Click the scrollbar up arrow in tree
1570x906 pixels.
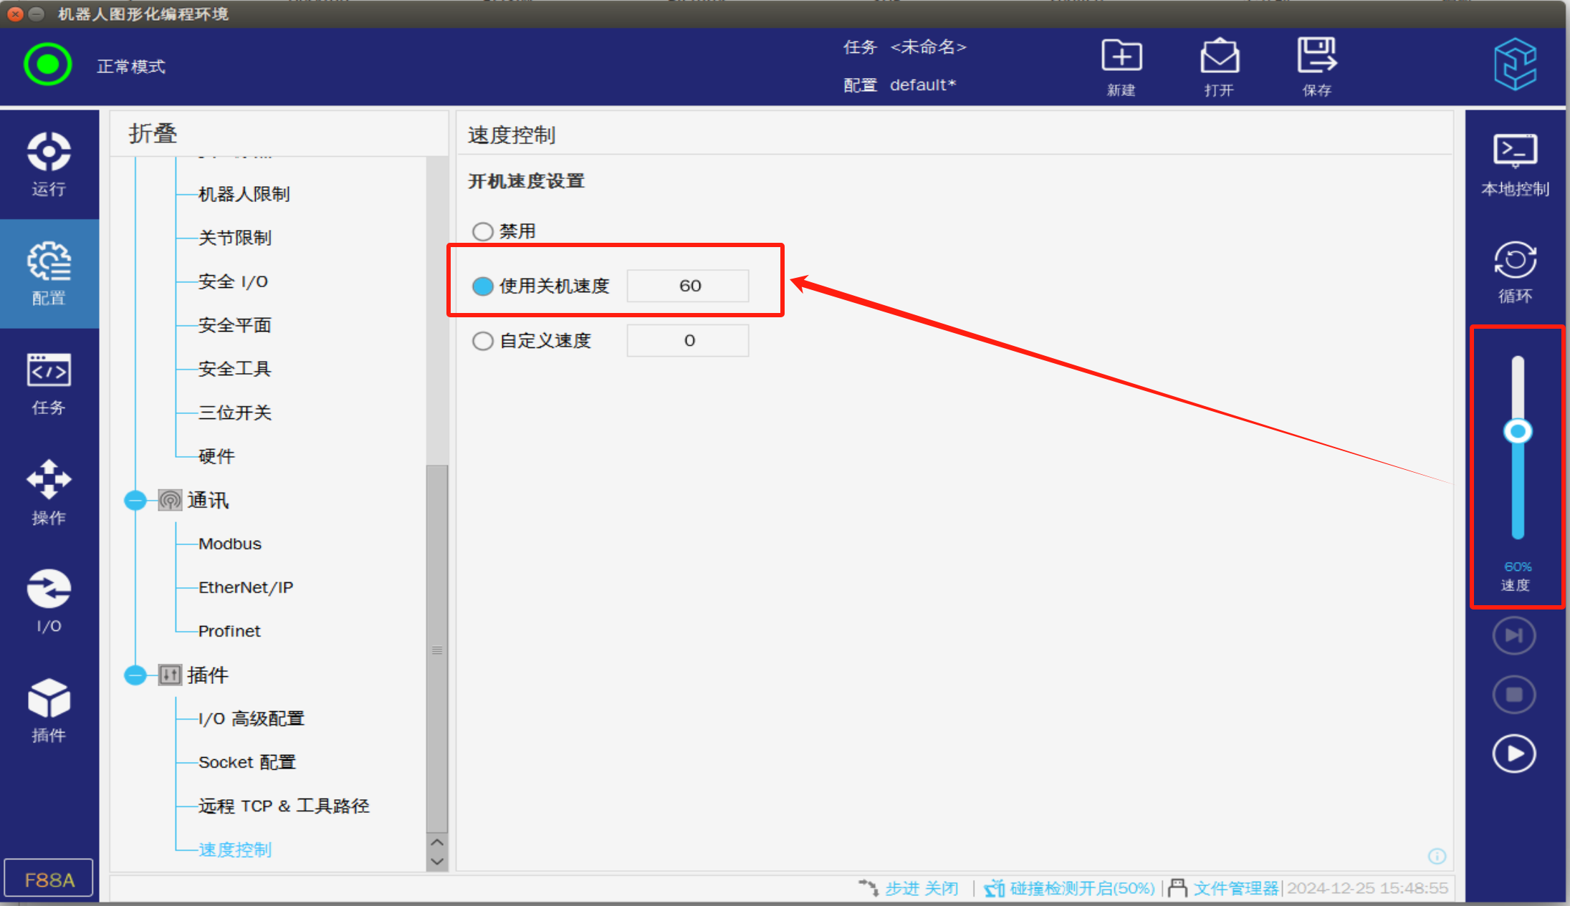pyautogui.click(x=437, y=842)
